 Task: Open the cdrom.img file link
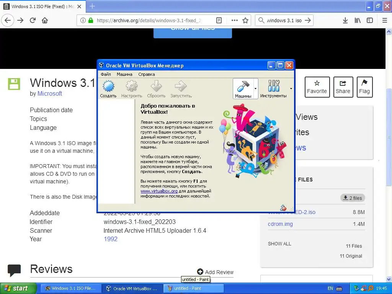(x=280, y=224)
